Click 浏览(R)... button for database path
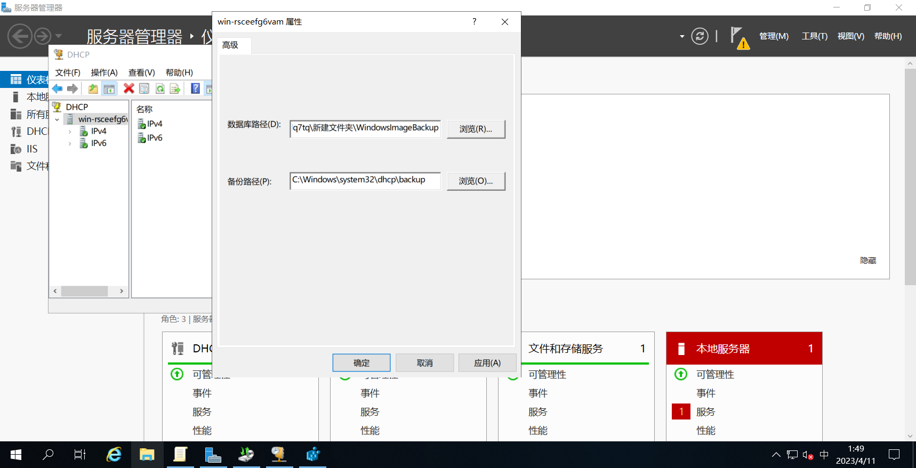The image size is (916, 468). (476, 129)
